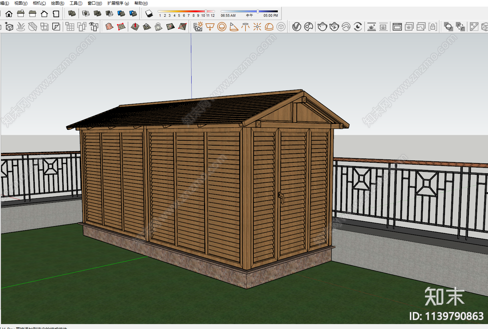Open the 窗口(W) menu
The height and width of the screenshot is (329, 488).
pyautogui.click(x=95, y=3)
